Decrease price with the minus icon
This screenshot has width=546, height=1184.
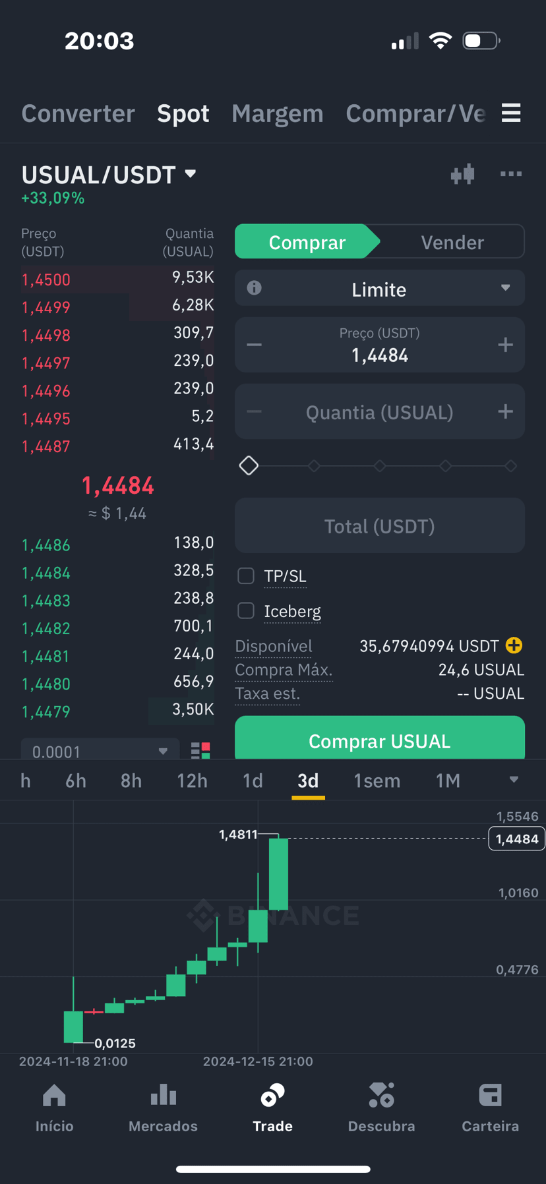coord(254,345)
